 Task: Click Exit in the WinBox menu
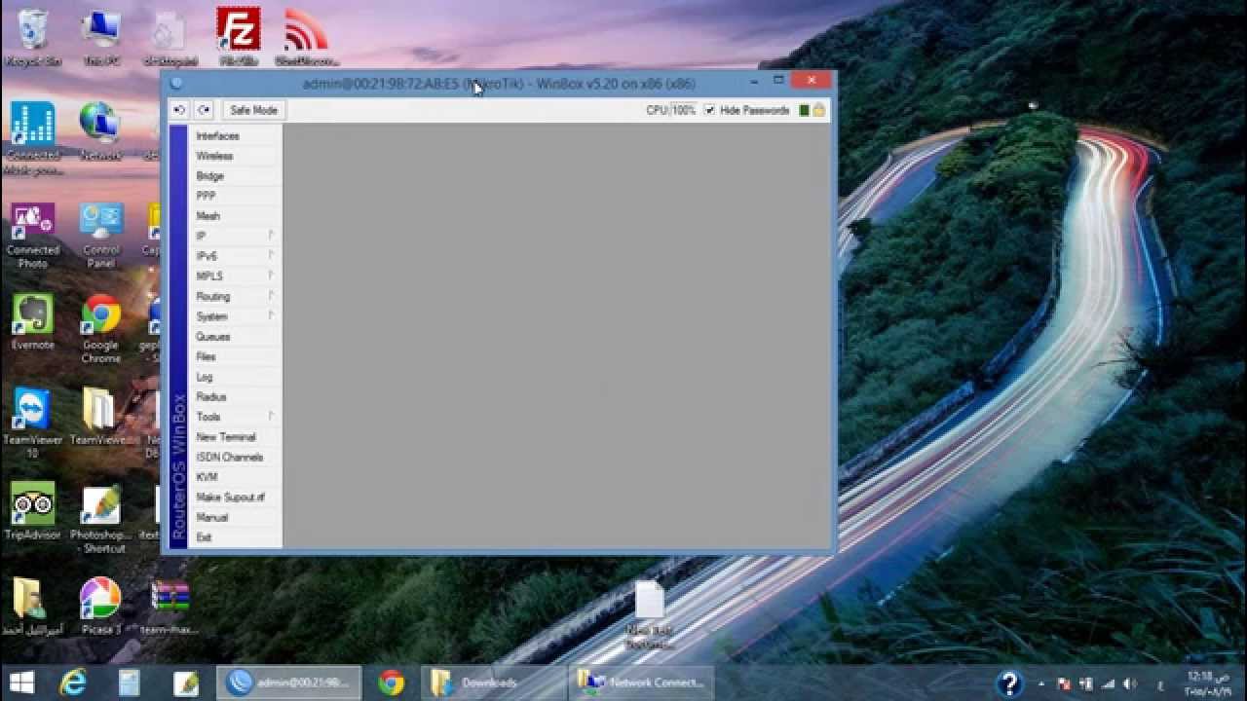tap(235, 537)
